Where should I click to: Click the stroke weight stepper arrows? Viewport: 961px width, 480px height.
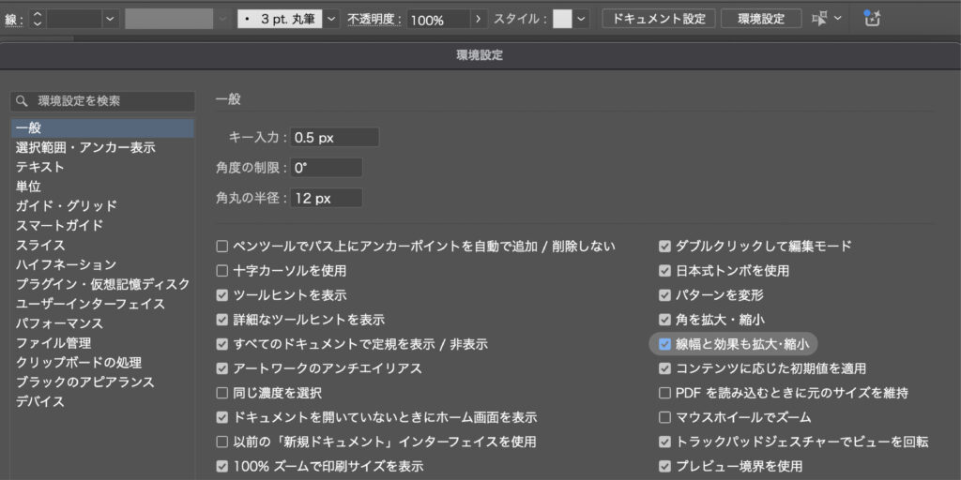click(x=38, y=19)
